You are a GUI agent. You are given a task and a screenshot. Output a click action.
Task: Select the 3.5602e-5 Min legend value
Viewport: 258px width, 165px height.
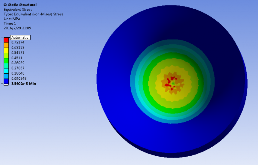click(x=24, y=84)
